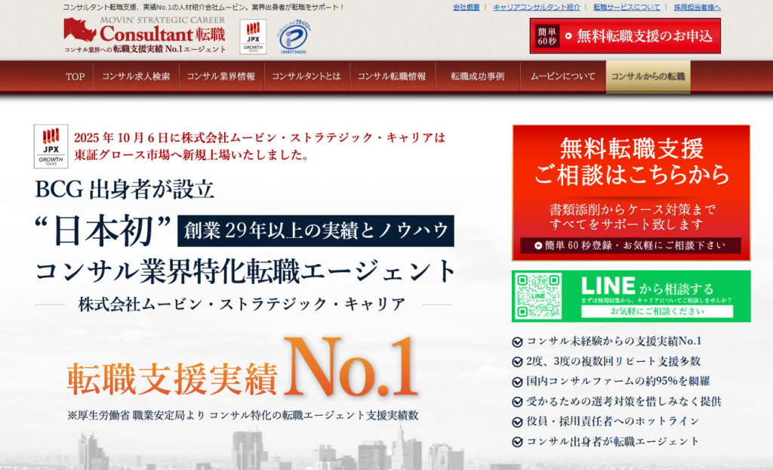Click the JPX logo beside listing announcement
773x470 pixels.
tap(51, 147)
